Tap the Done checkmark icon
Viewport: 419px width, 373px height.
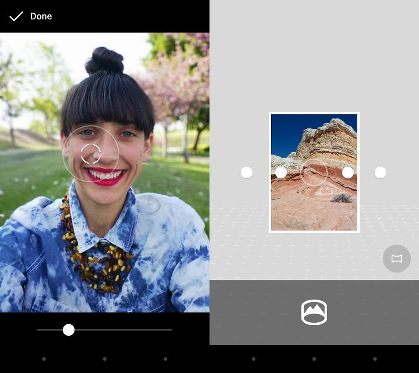(x=17, y=16)
